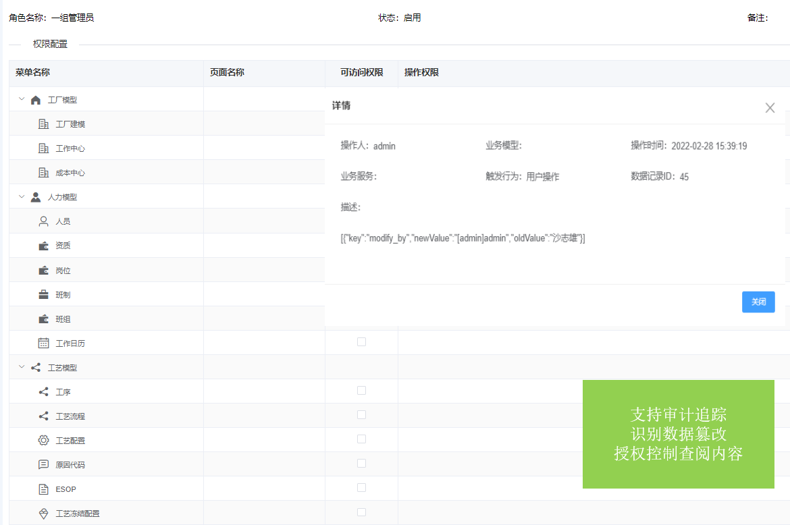Click the 工艺流程 share icon
This screenshot has width=790, height=525.
pos(43,416)
